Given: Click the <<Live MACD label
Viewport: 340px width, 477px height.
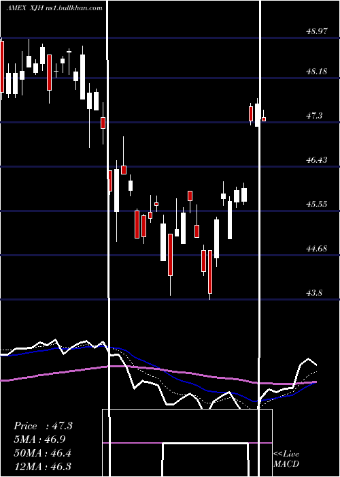Looking at the screenshot, I should pos(286,459).
